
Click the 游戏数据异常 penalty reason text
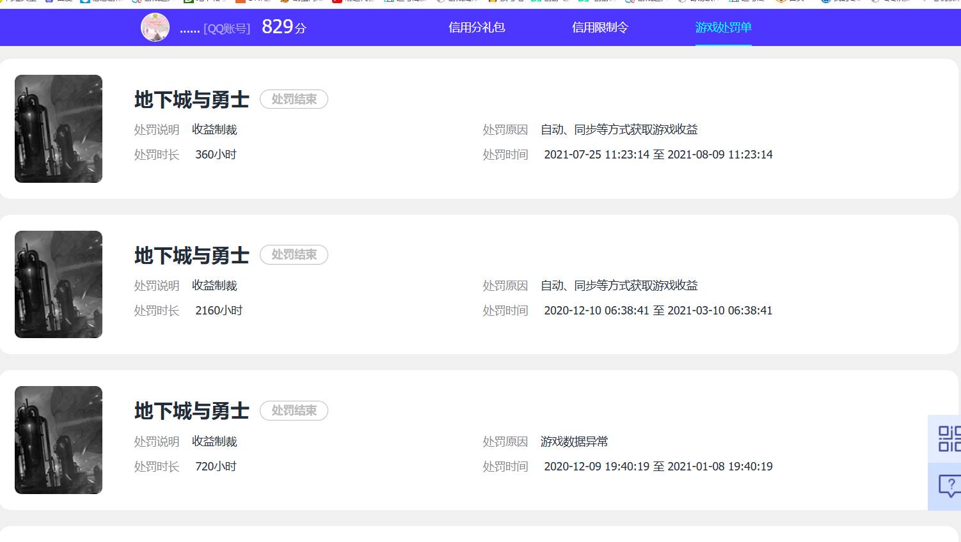coord(574,442)
